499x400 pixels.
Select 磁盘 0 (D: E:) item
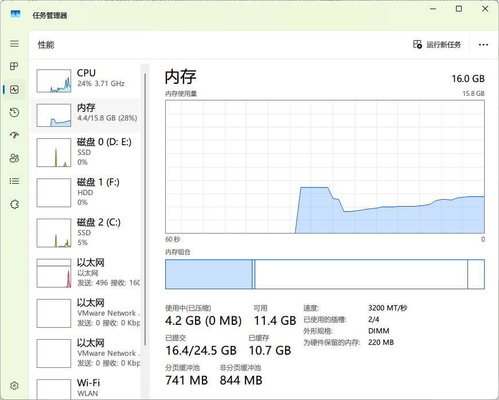click(85, 152)
